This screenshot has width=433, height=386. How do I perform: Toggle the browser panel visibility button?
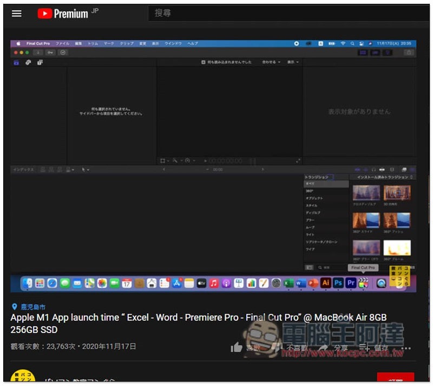click(x=363, y=53)
